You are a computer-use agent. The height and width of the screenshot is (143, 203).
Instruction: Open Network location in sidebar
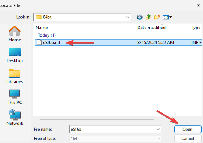[15, 118]
